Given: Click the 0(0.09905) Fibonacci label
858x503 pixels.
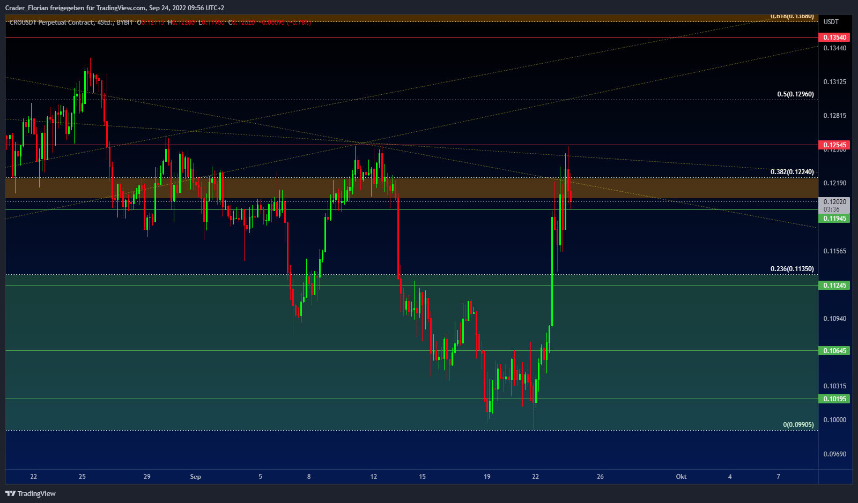Looking at the screenshot, I should tap(798, 425).
